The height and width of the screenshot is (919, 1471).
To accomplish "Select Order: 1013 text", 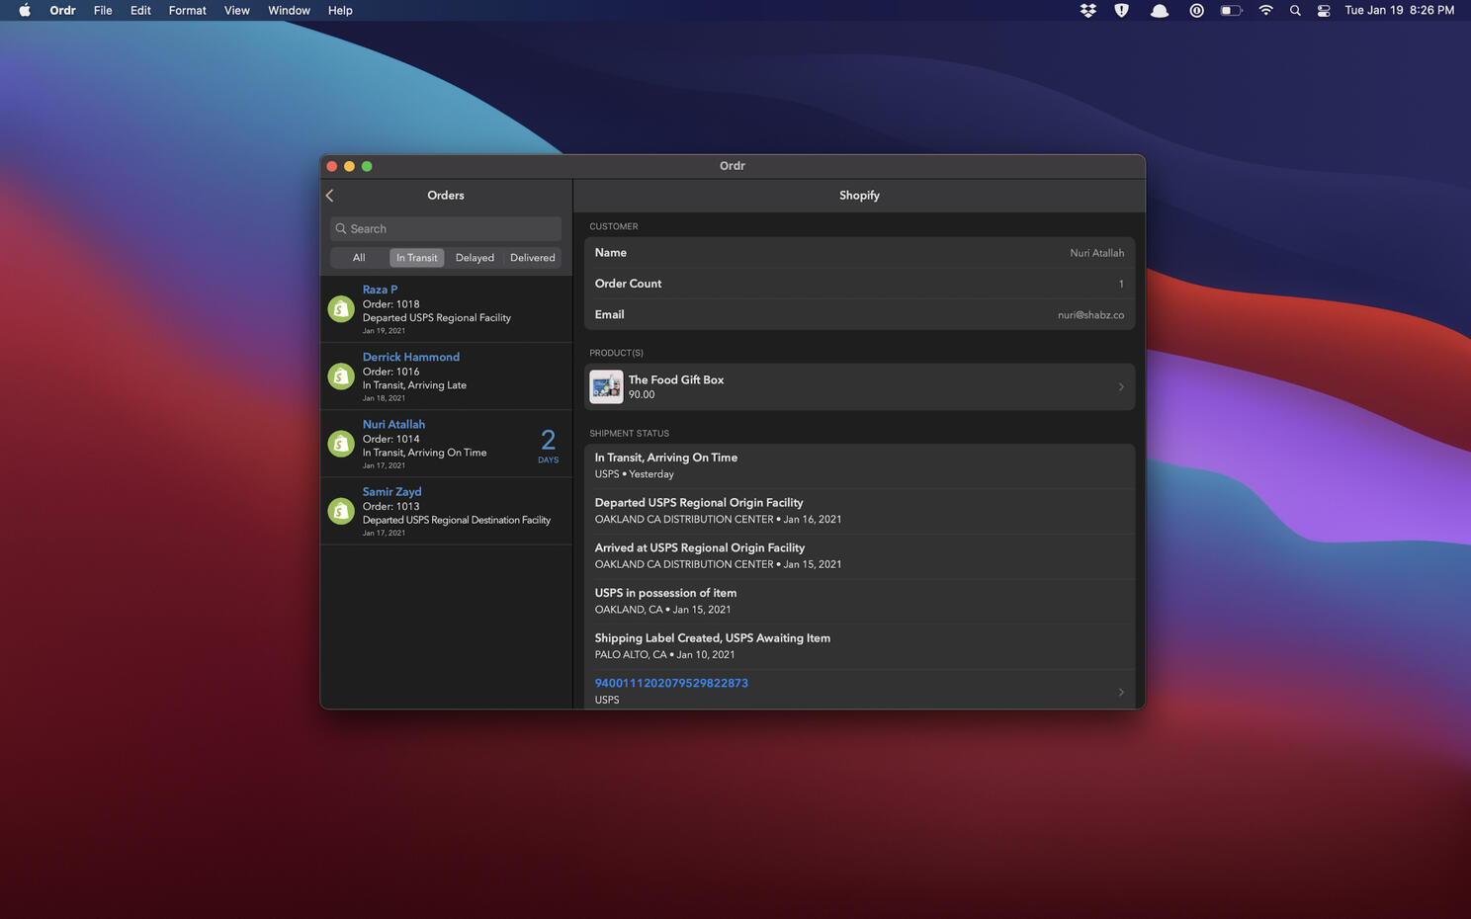I will [x=390, y=506].
